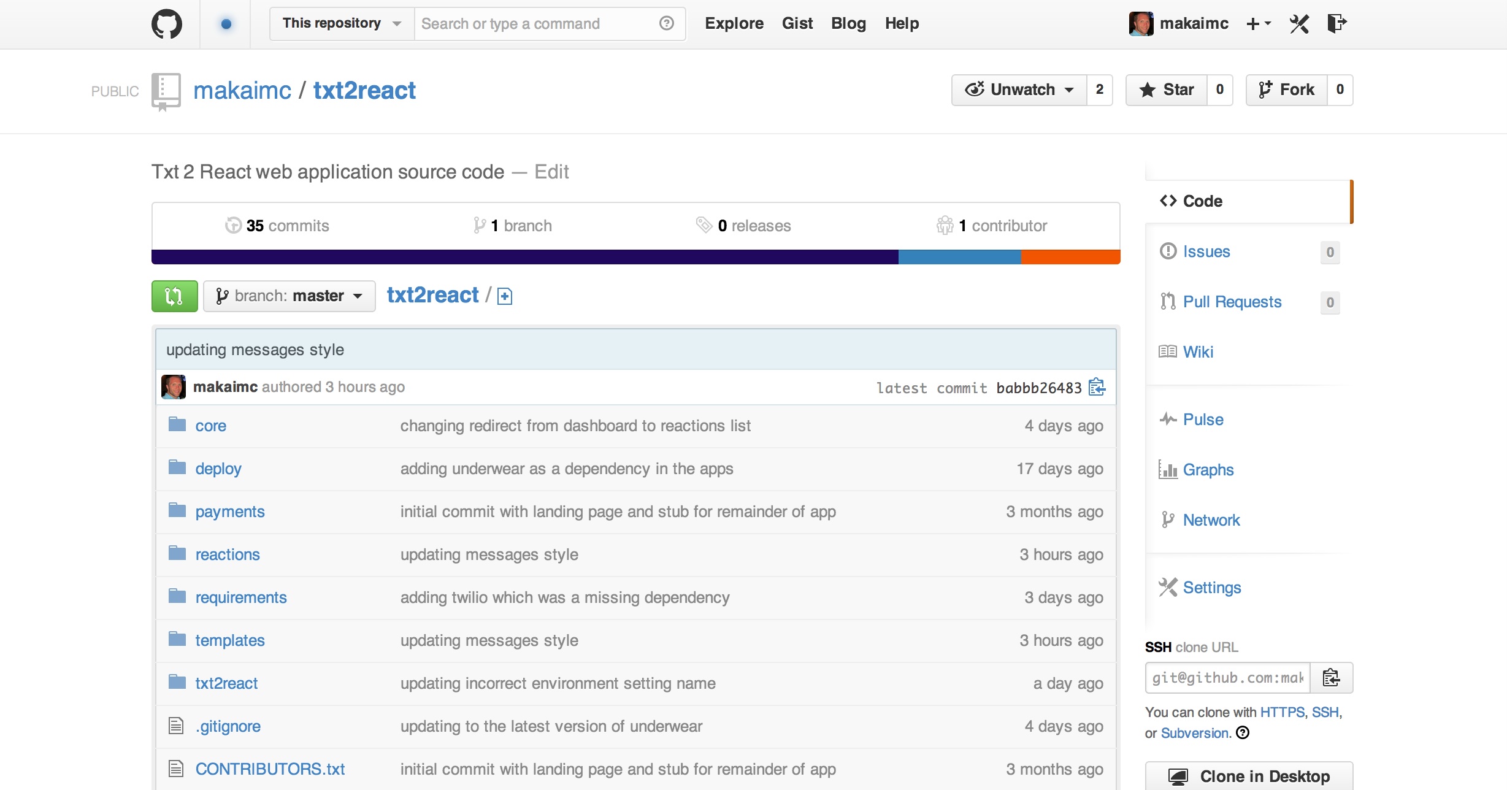Open the Pull Requests sidebar tab
The width and height of the screenshot is (1507, 790).
pos(1232,302)
